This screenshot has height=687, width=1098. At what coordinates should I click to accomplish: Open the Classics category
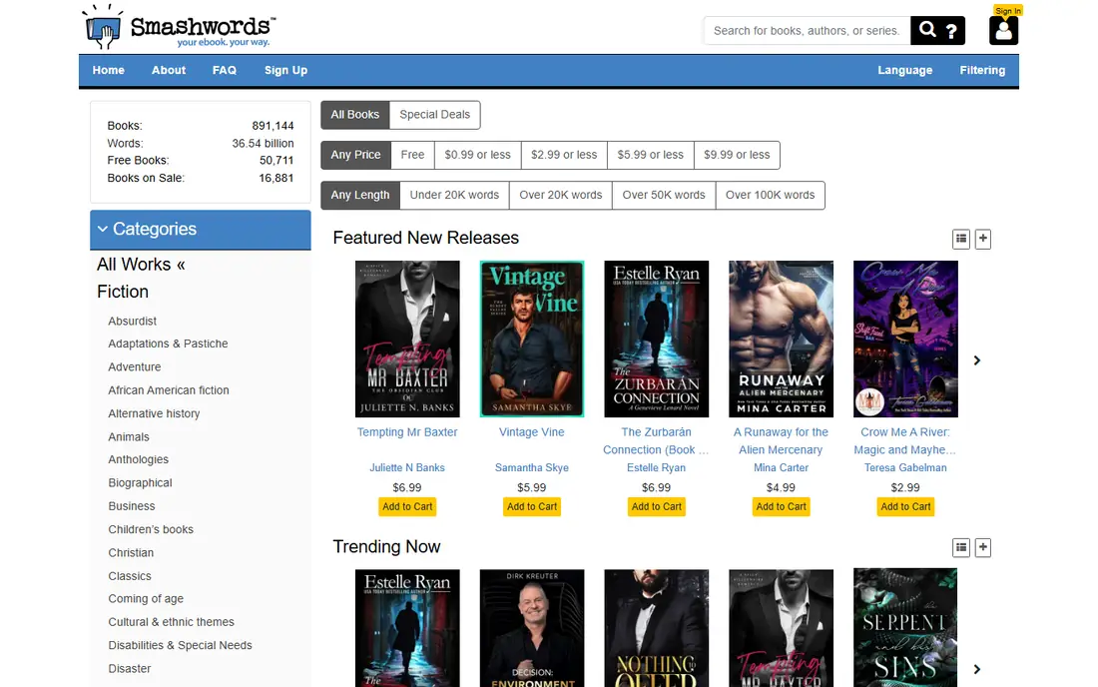click(x=130, y=576)
